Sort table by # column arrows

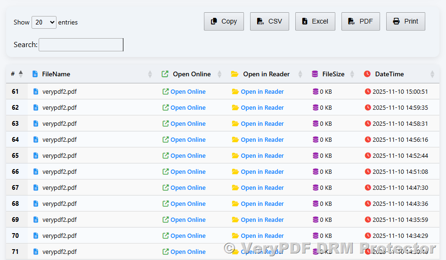click(x=21, y=74)
